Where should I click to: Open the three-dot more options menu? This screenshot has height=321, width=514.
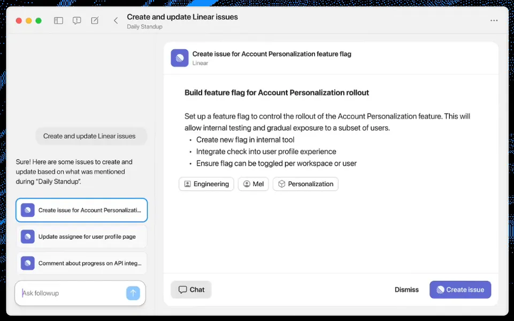click(494, 21)
